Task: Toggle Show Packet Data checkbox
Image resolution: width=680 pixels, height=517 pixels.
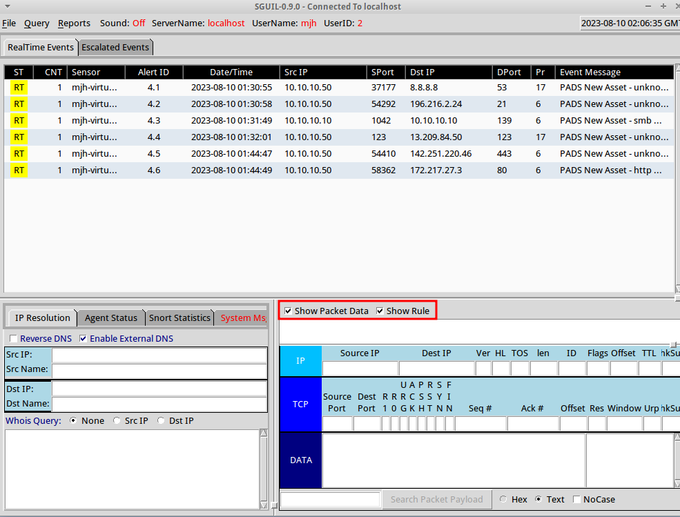Action: click(x=288, y=311)
